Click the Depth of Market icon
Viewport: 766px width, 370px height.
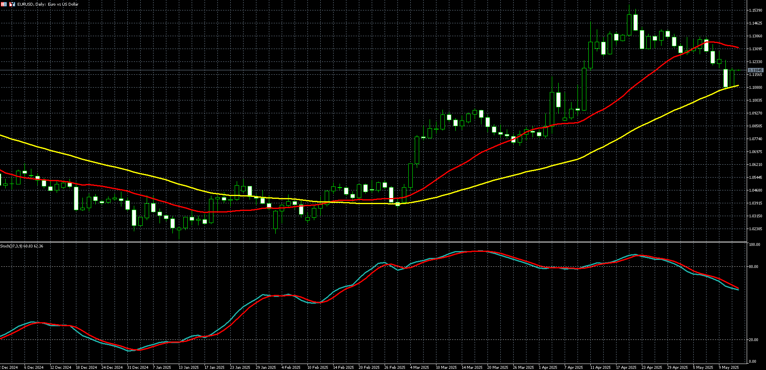(x=3, y=4)
